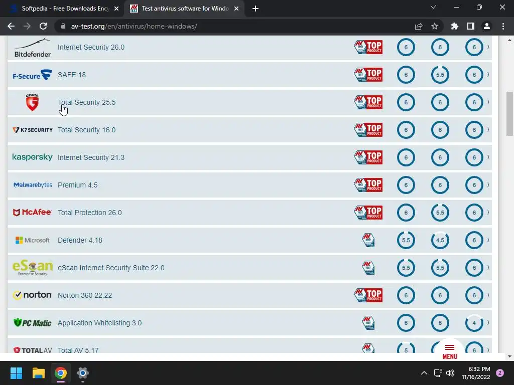Open the Chrome side panel icon

[471, 26]
